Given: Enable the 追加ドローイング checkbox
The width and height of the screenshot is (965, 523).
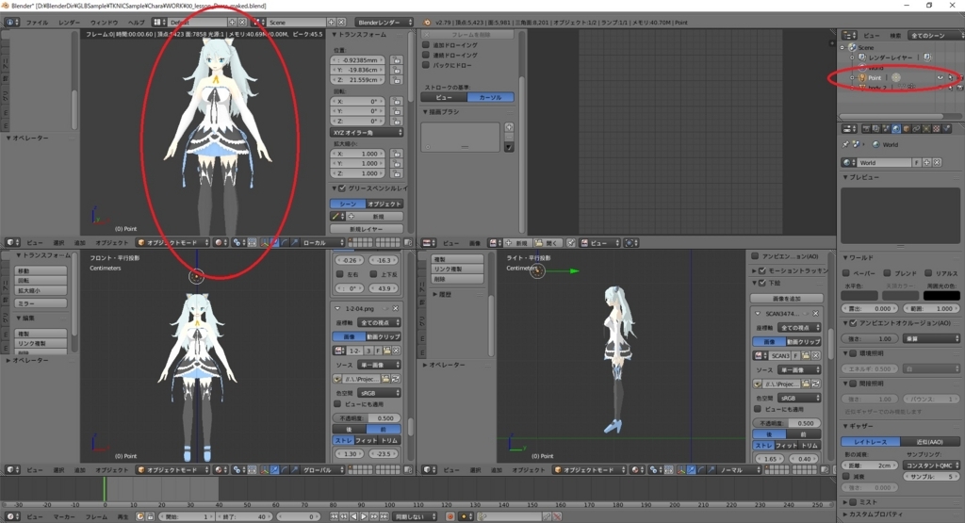Looking at the screenshot, I should 425,45.
